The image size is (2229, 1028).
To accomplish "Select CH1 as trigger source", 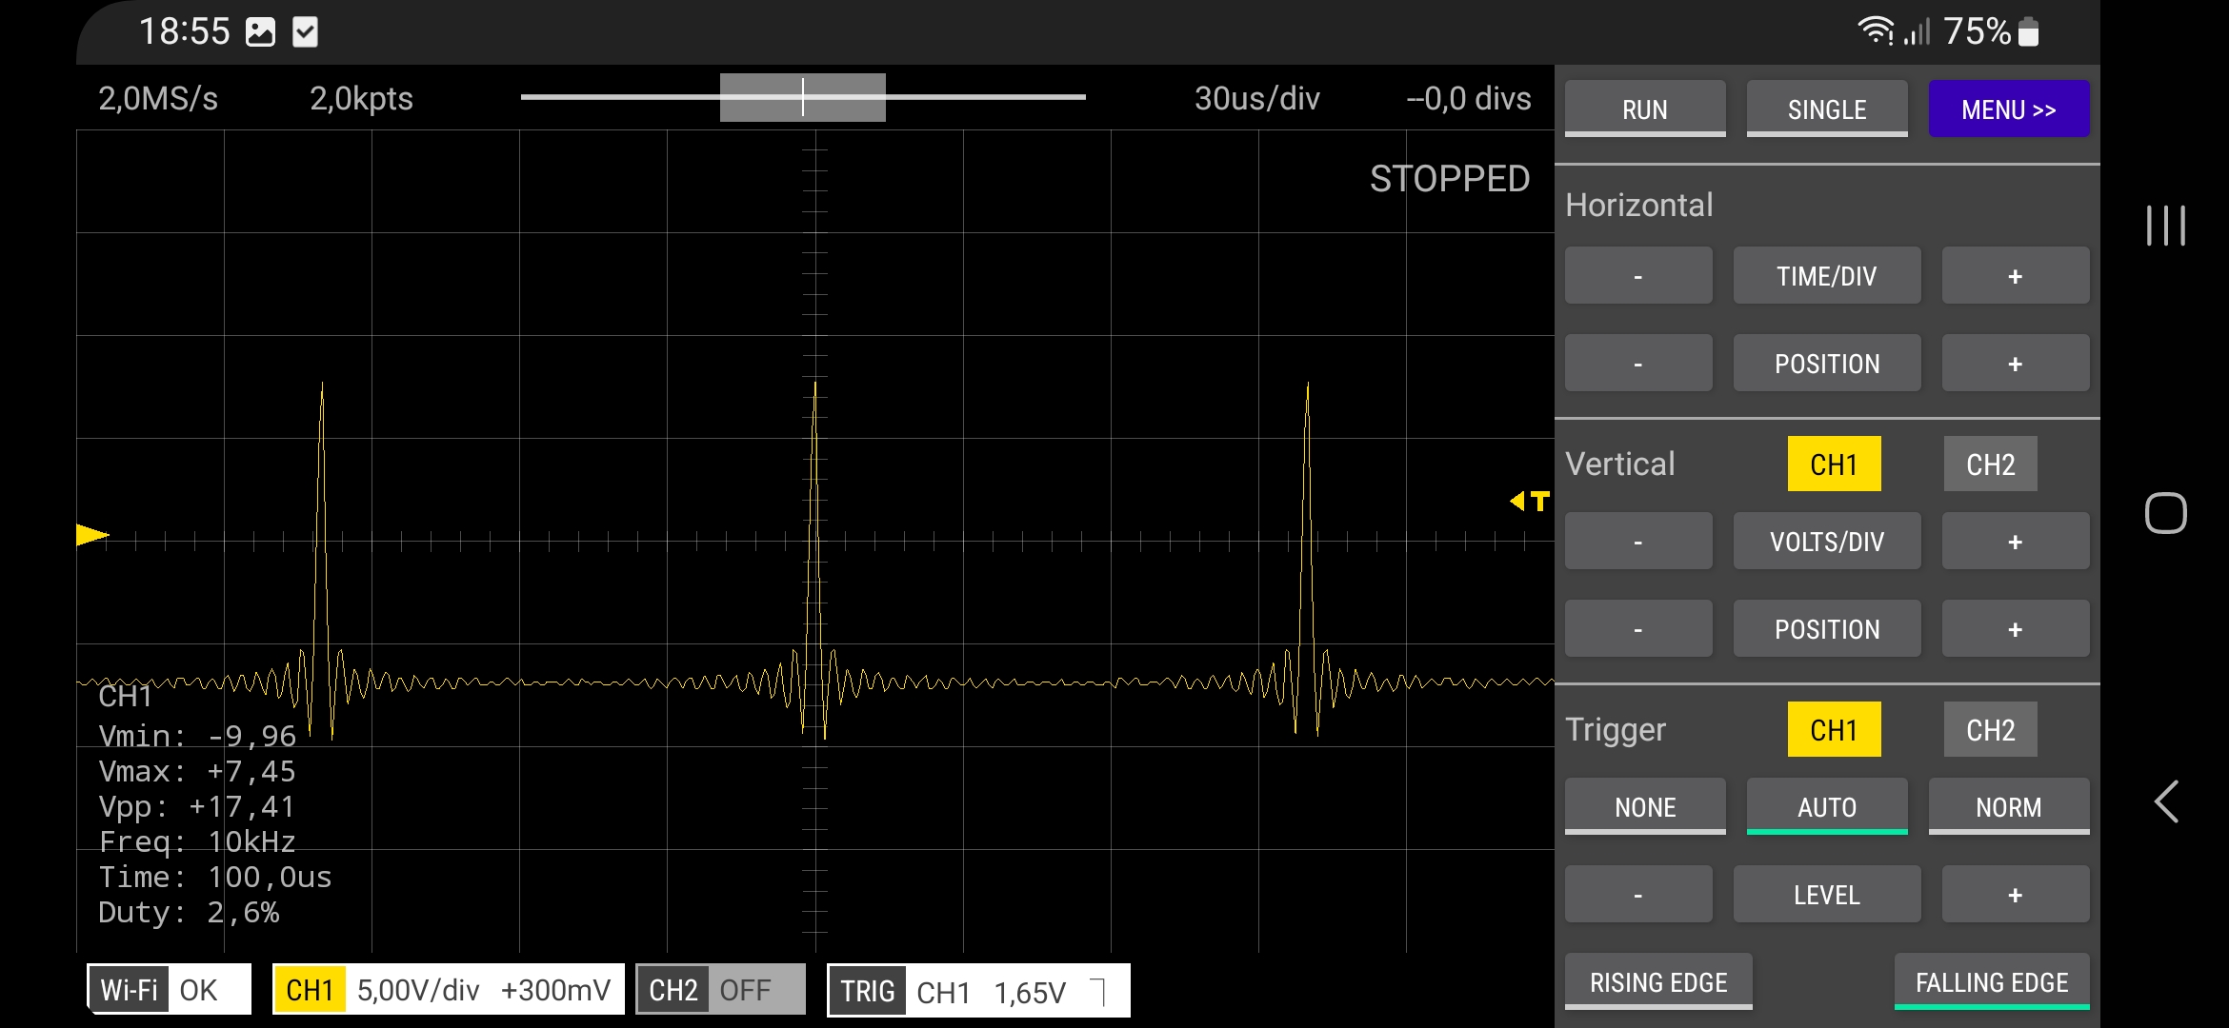I will (x=1834, y=729).
